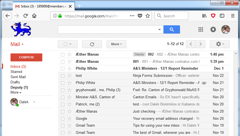Check the Philip White Nov 21 email box
The height and width of the screenshot is (136, 240).
(x=62, y=83)
